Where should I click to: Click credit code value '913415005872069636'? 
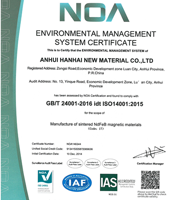click(80, 149)
